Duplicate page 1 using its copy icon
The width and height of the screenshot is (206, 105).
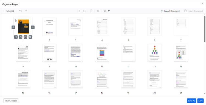26,37
